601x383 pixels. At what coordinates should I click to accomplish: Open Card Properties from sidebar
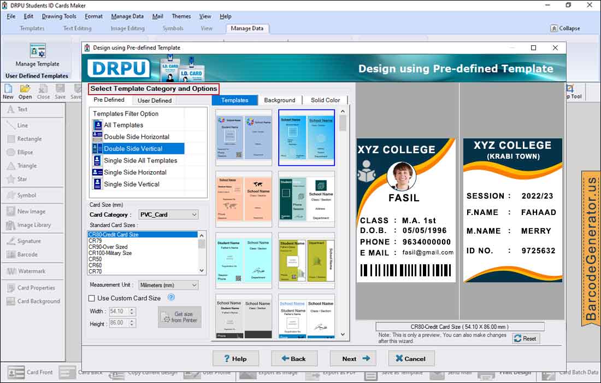(x=31, y=287)
